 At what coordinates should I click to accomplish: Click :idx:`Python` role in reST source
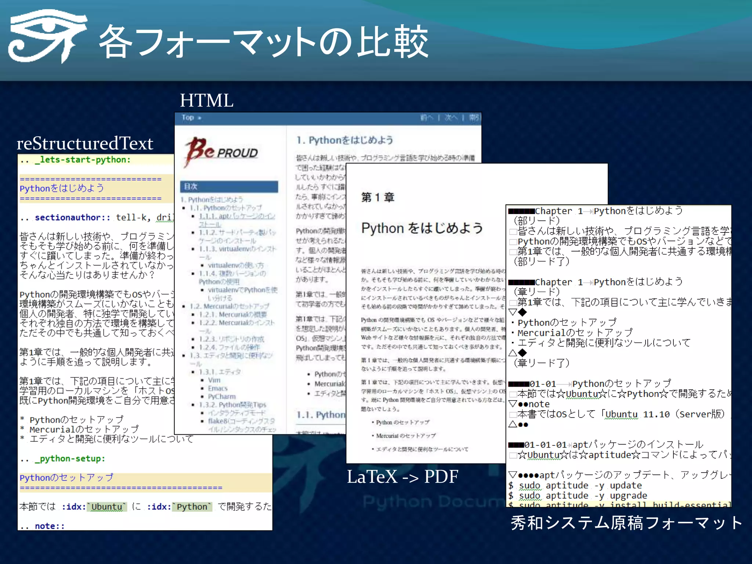point(180,507)
